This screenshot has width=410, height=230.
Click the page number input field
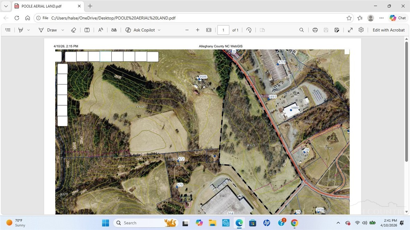[223, 30]
